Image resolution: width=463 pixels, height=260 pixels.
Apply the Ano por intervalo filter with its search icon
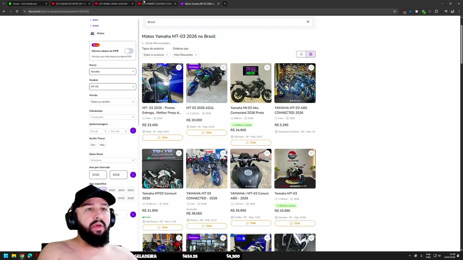coord(133,175)
